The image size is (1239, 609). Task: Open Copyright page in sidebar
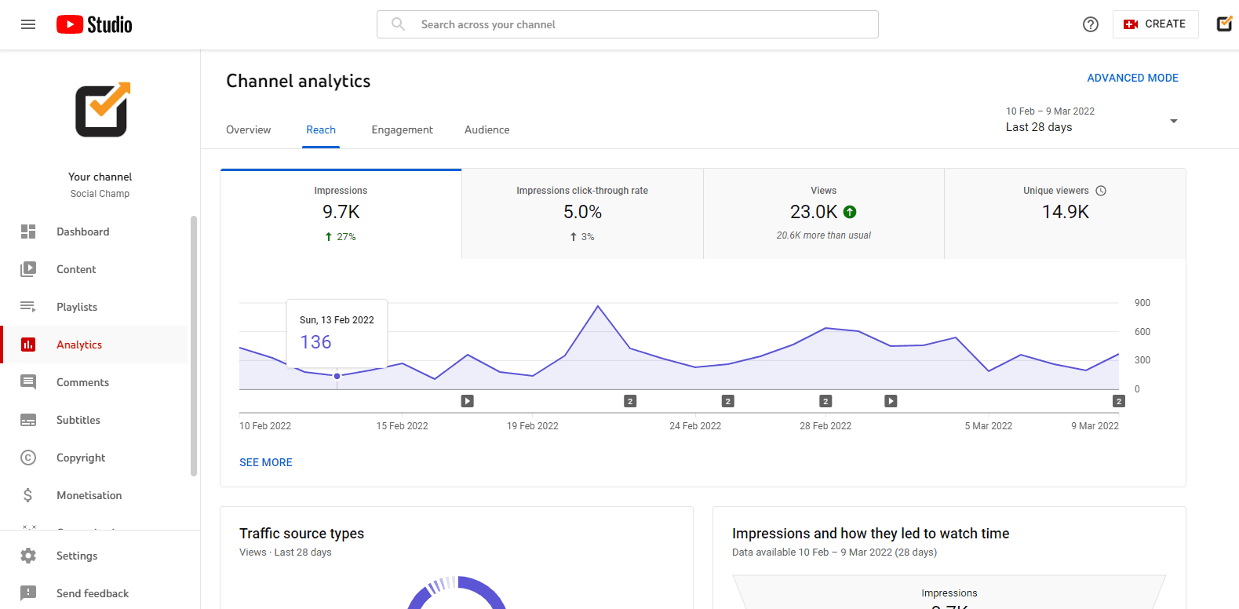pyautogui.click(x=81, y=458)
